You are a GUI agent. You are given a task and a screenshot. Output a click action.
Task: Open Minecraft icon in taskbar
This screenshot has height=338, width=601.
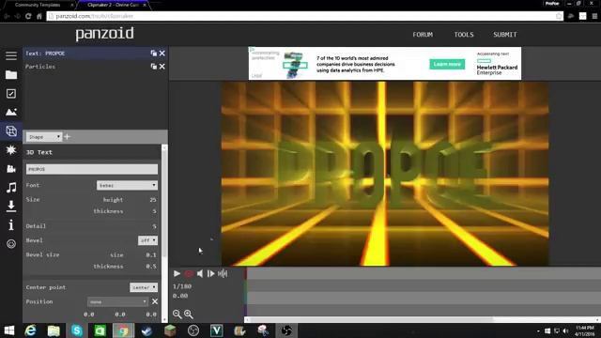click(x=170, y=330)
